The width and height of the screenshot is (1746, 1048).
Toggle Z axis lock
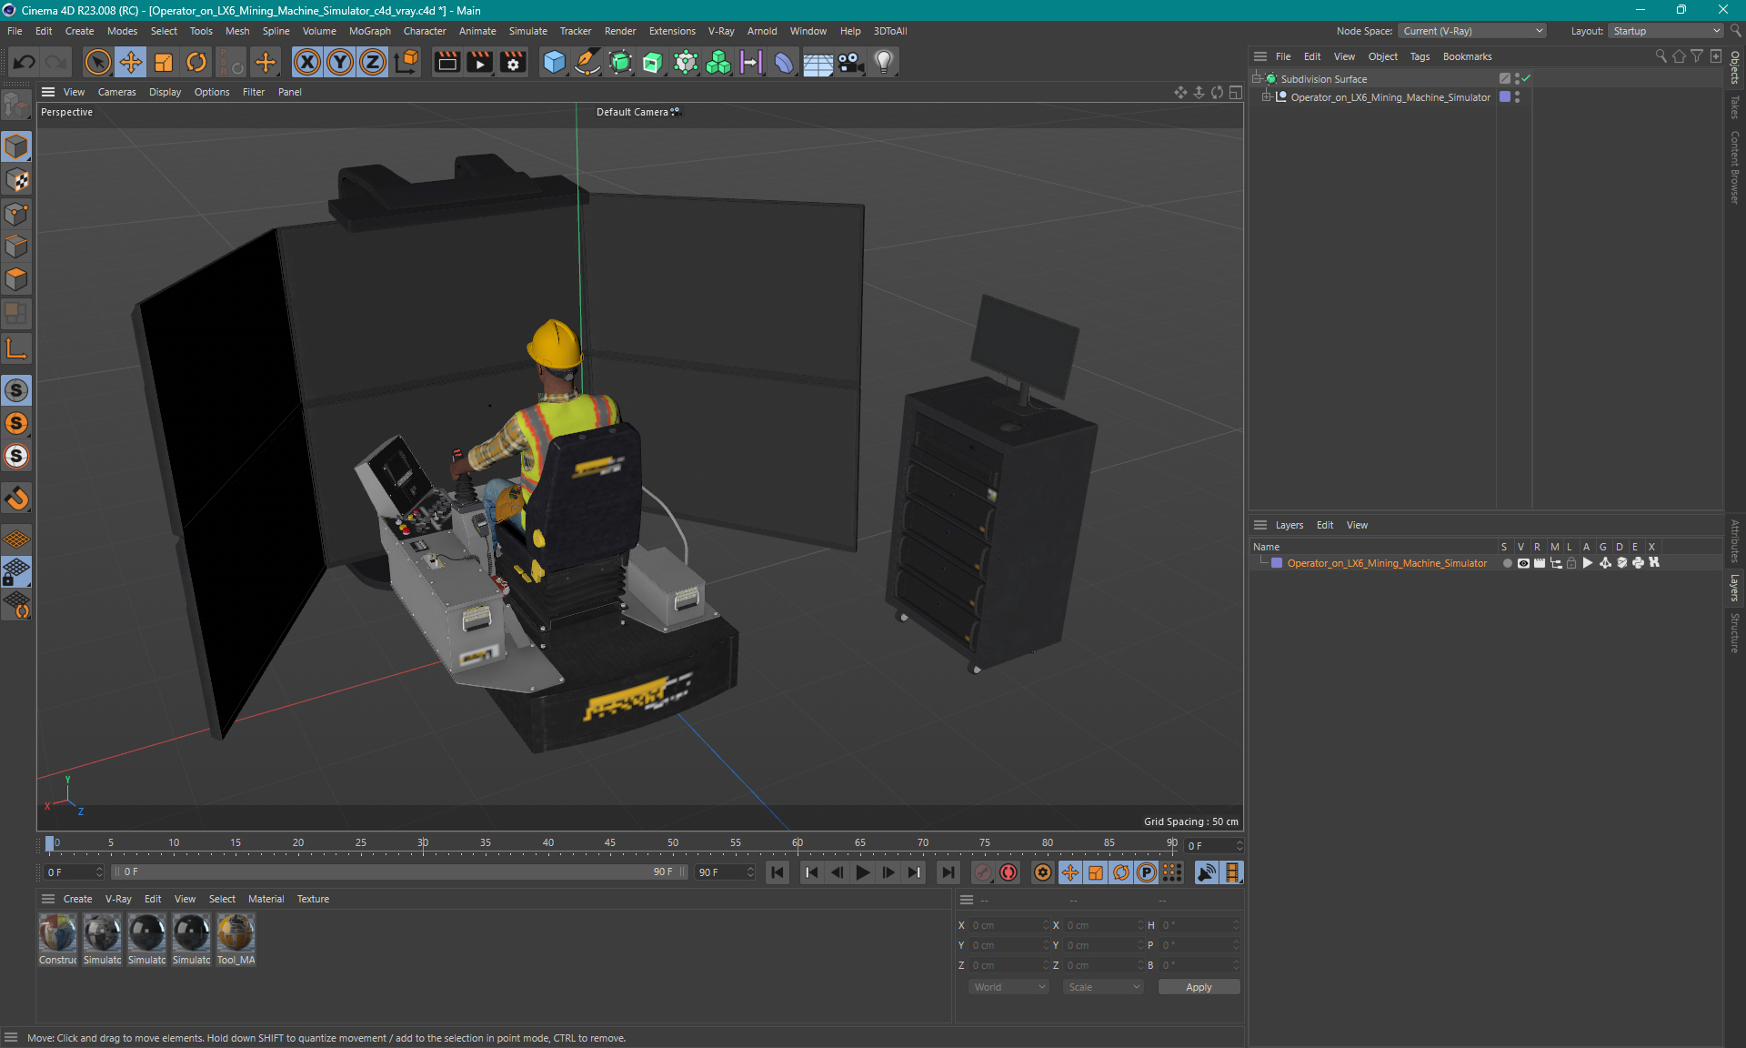click(373, 62)
